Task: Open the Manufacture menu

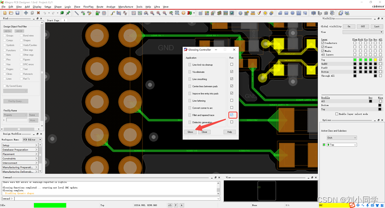Action: tap(126, 7)
